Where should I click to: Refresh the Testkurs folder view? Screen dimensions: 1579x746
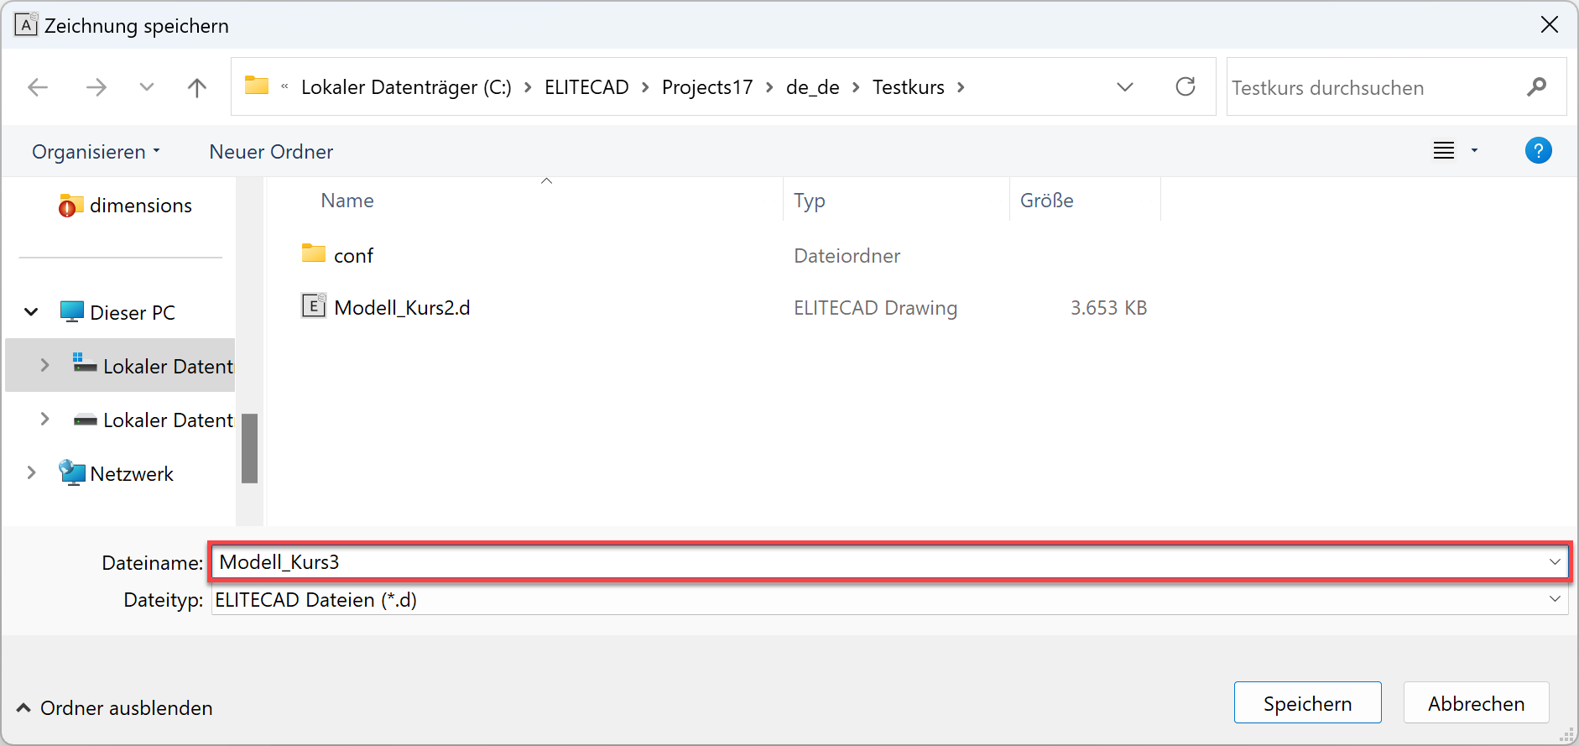click(x=1185, y=86)
